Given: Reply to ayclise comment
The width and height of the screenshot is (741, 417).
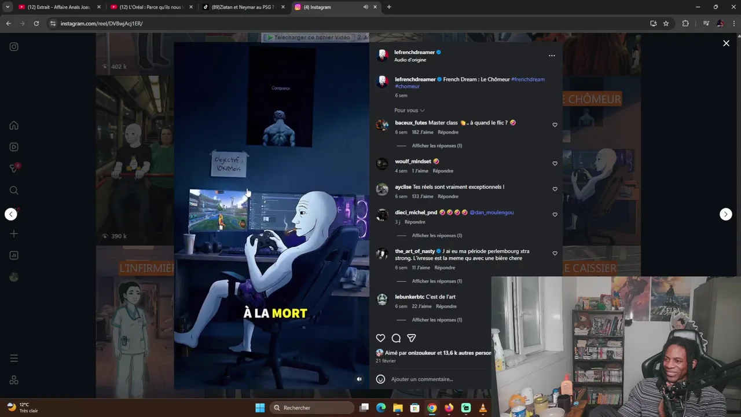Looking at the screenshot, I should 448,196.
